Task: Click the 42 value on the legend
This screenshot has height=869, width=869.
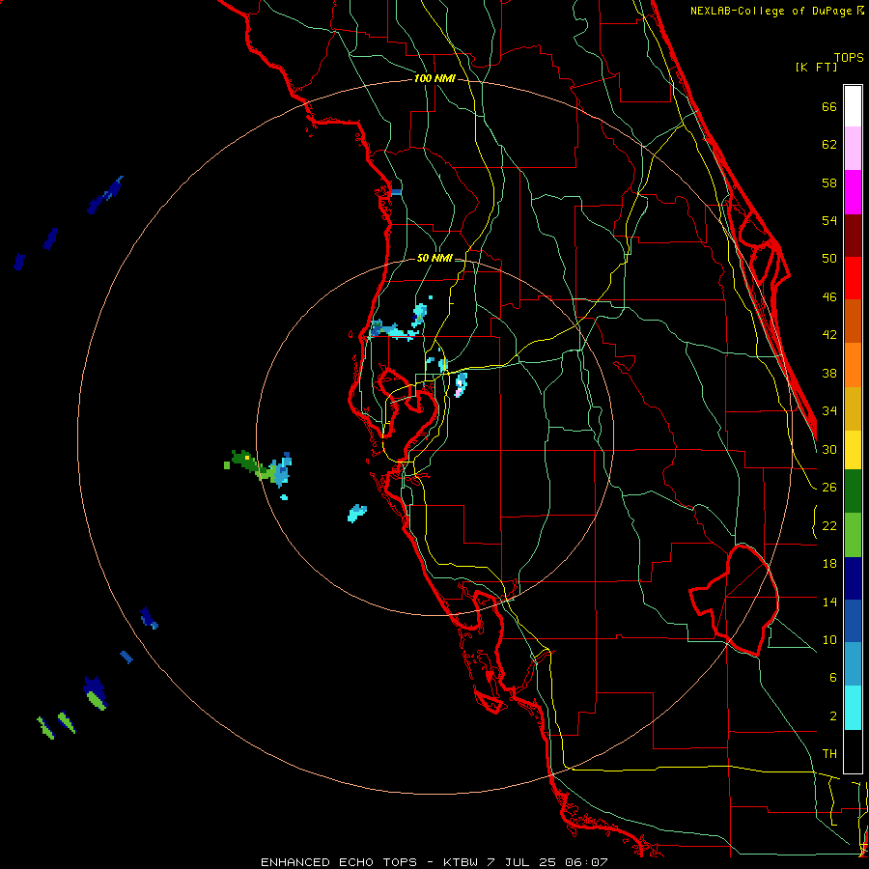Action: point(829,335)
